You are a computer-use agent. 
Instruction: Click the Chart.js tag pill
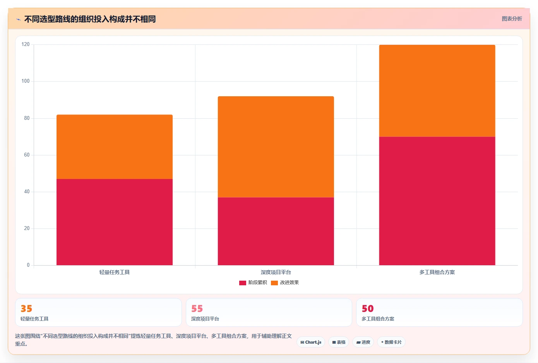click(x=311, y=342)
